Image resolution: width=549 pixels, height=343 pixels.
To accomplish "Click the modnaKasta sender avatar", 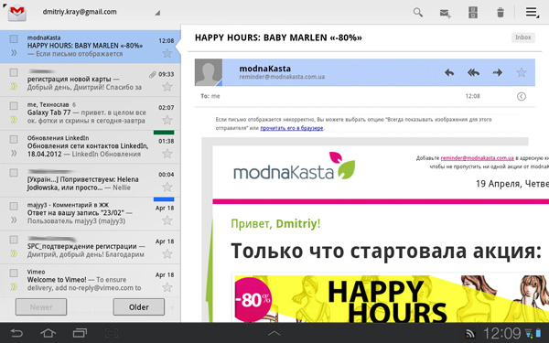I will pyautogui.click(x=209, y=72).
